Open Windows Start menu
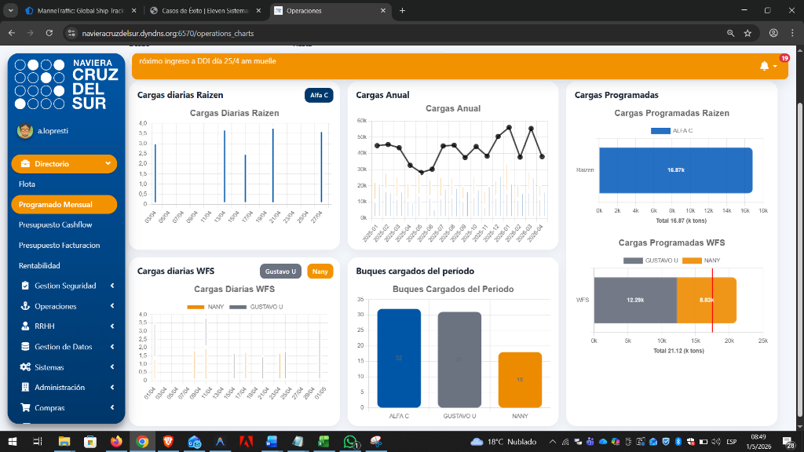 pos(13,441)
